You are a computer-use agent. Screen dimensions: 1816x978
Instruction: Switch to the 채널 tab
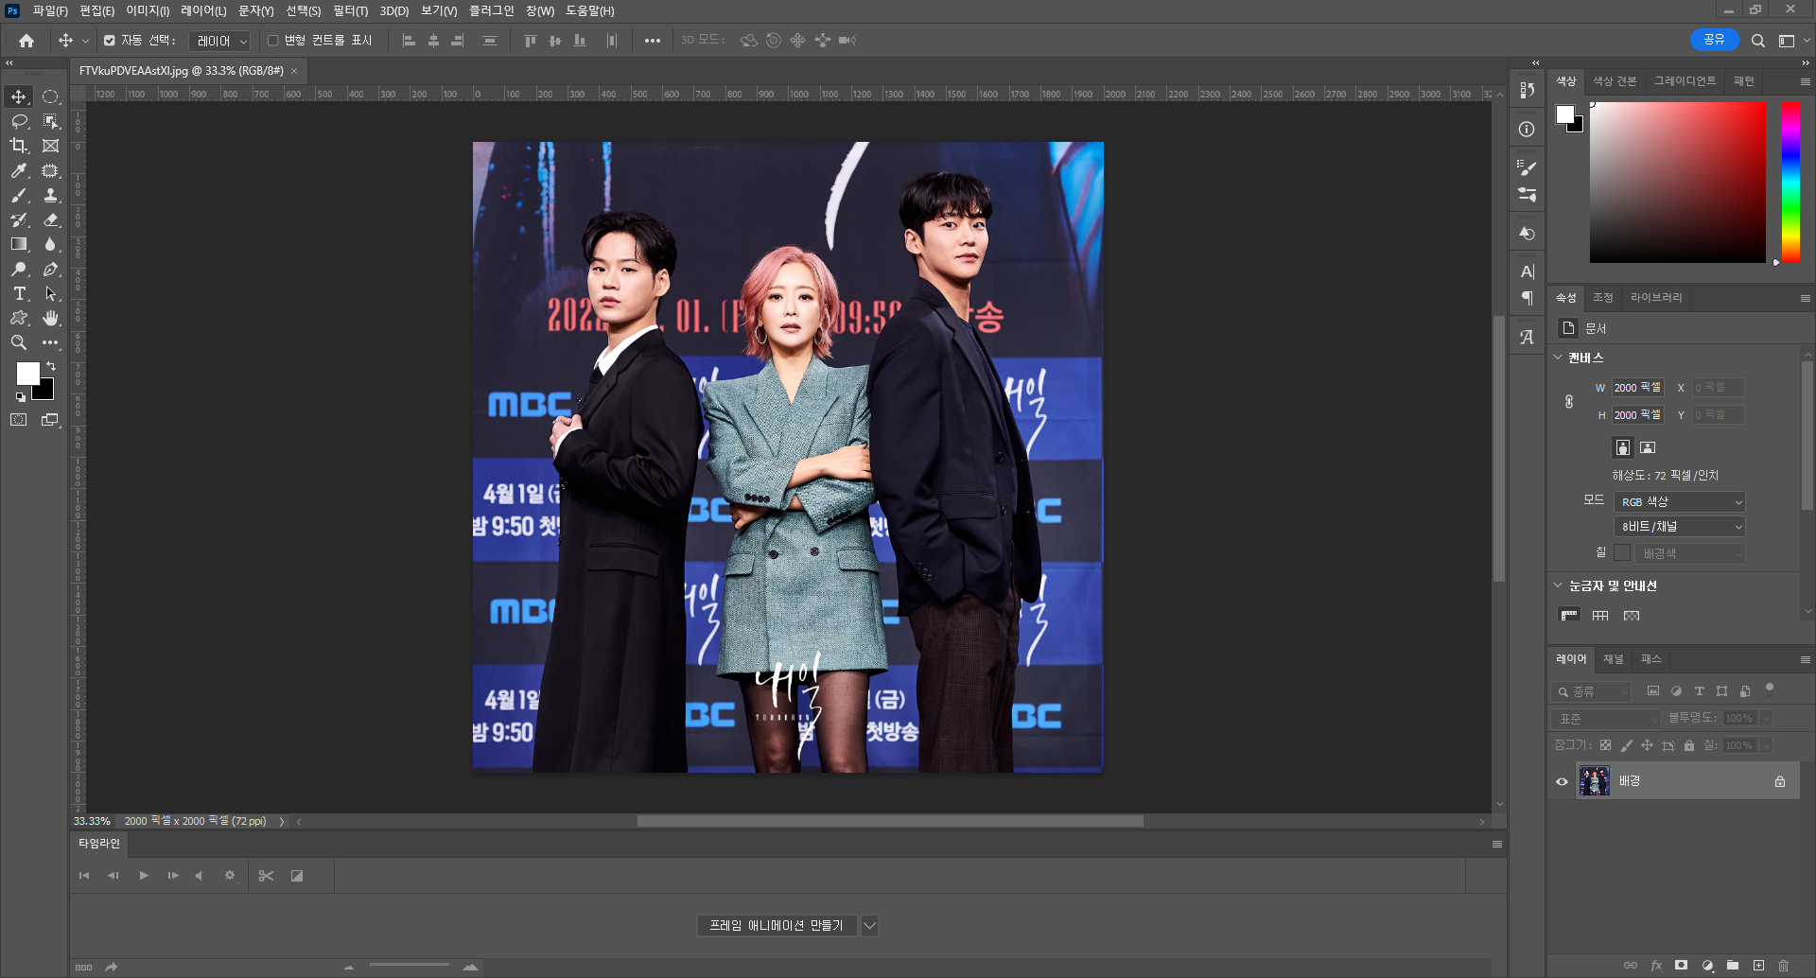[x=1614, y=659]
